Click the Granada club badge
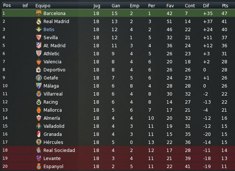 pyautogui.click(x=39, y=134)
